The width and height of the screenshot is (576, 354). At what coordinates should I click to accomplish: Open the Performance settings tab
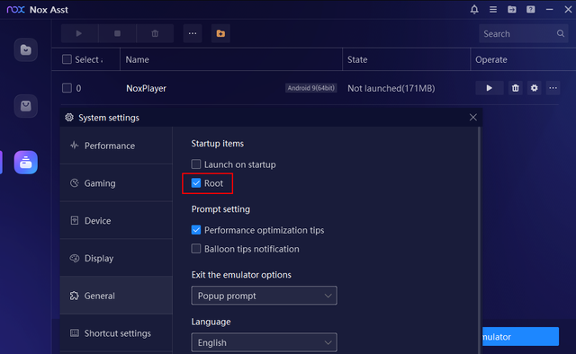pyautogui.click(x=116, y=146)
